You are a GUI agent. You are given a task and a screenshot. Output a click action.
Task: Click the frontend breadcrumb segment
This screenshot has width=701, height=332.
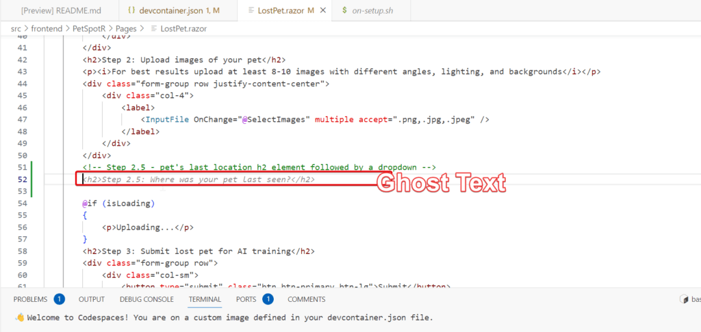47,29
